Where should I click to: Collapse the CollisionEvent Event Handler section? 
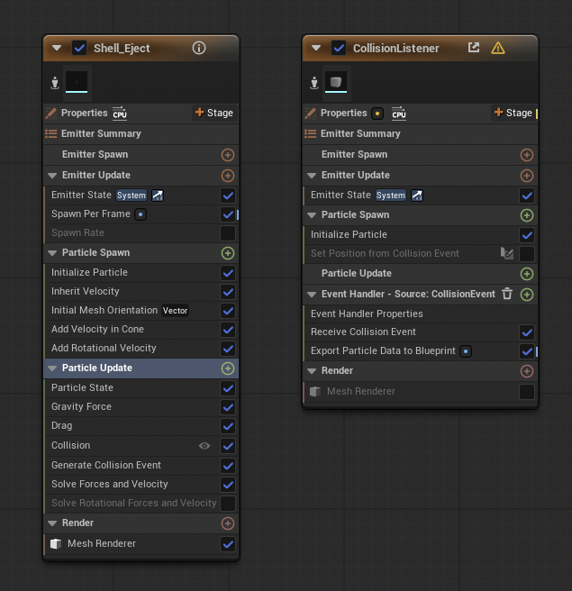[312, 295]
